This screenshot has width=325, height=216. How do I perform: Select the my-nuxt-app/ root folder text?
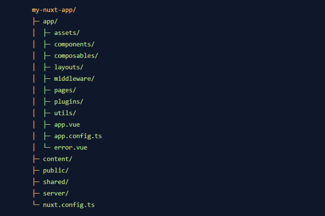[54, 10]
